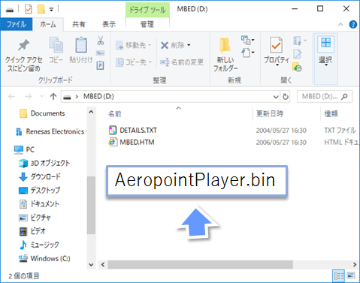Select the Home ribbon tab
The image size is (360, 283).
click(x=48, y=25)
